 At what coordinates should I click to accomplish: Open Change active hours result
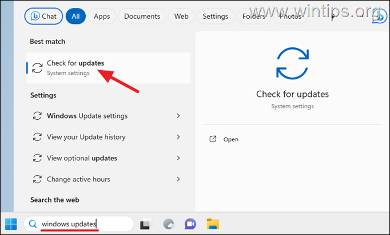point(108,179)
